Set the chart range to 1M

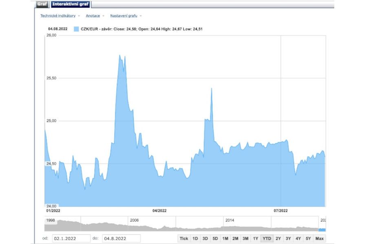(225, 239)
